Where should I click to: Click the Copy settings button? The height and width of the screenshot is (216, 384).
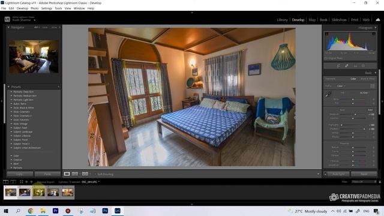20,174
